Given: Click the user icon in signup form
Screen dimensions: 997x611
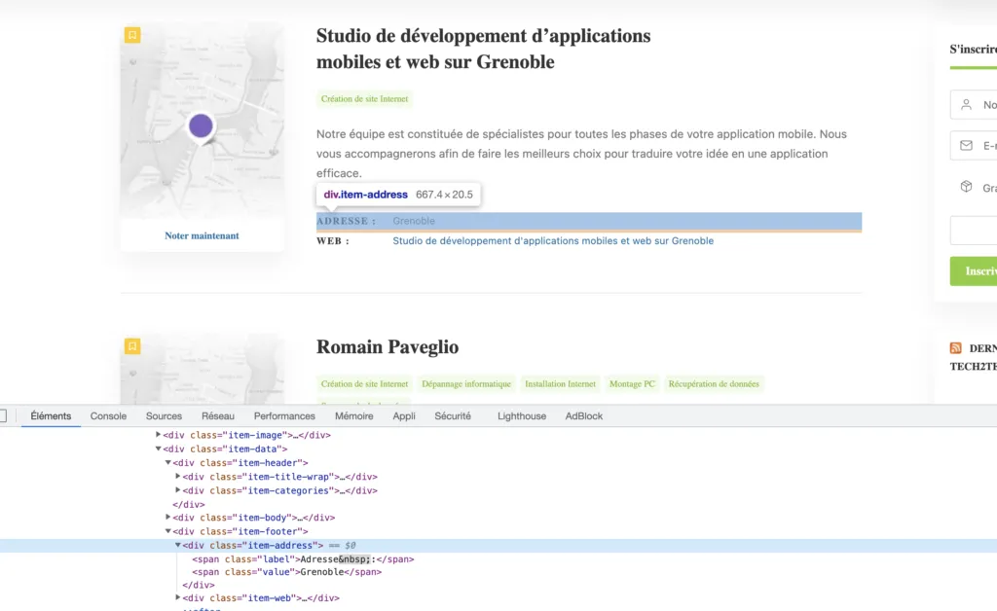Looking at the screenshot, I should [x=966, y=105].
